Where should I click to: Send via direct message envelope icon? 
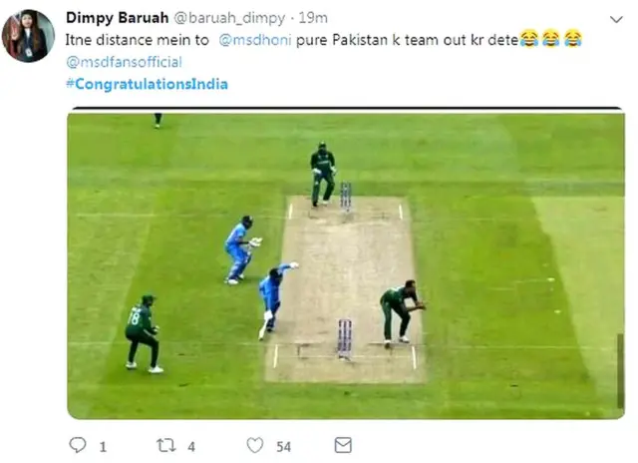click(x=343, y=445)
